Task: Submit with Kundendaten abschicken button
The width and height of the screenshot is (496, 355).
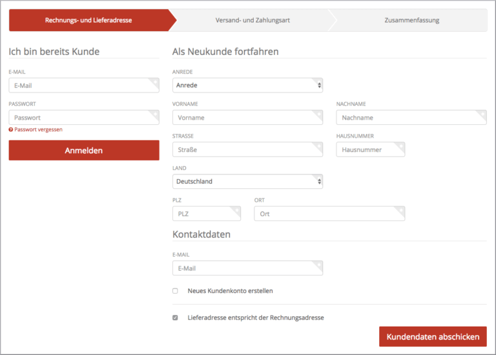Action: point(433,337)
